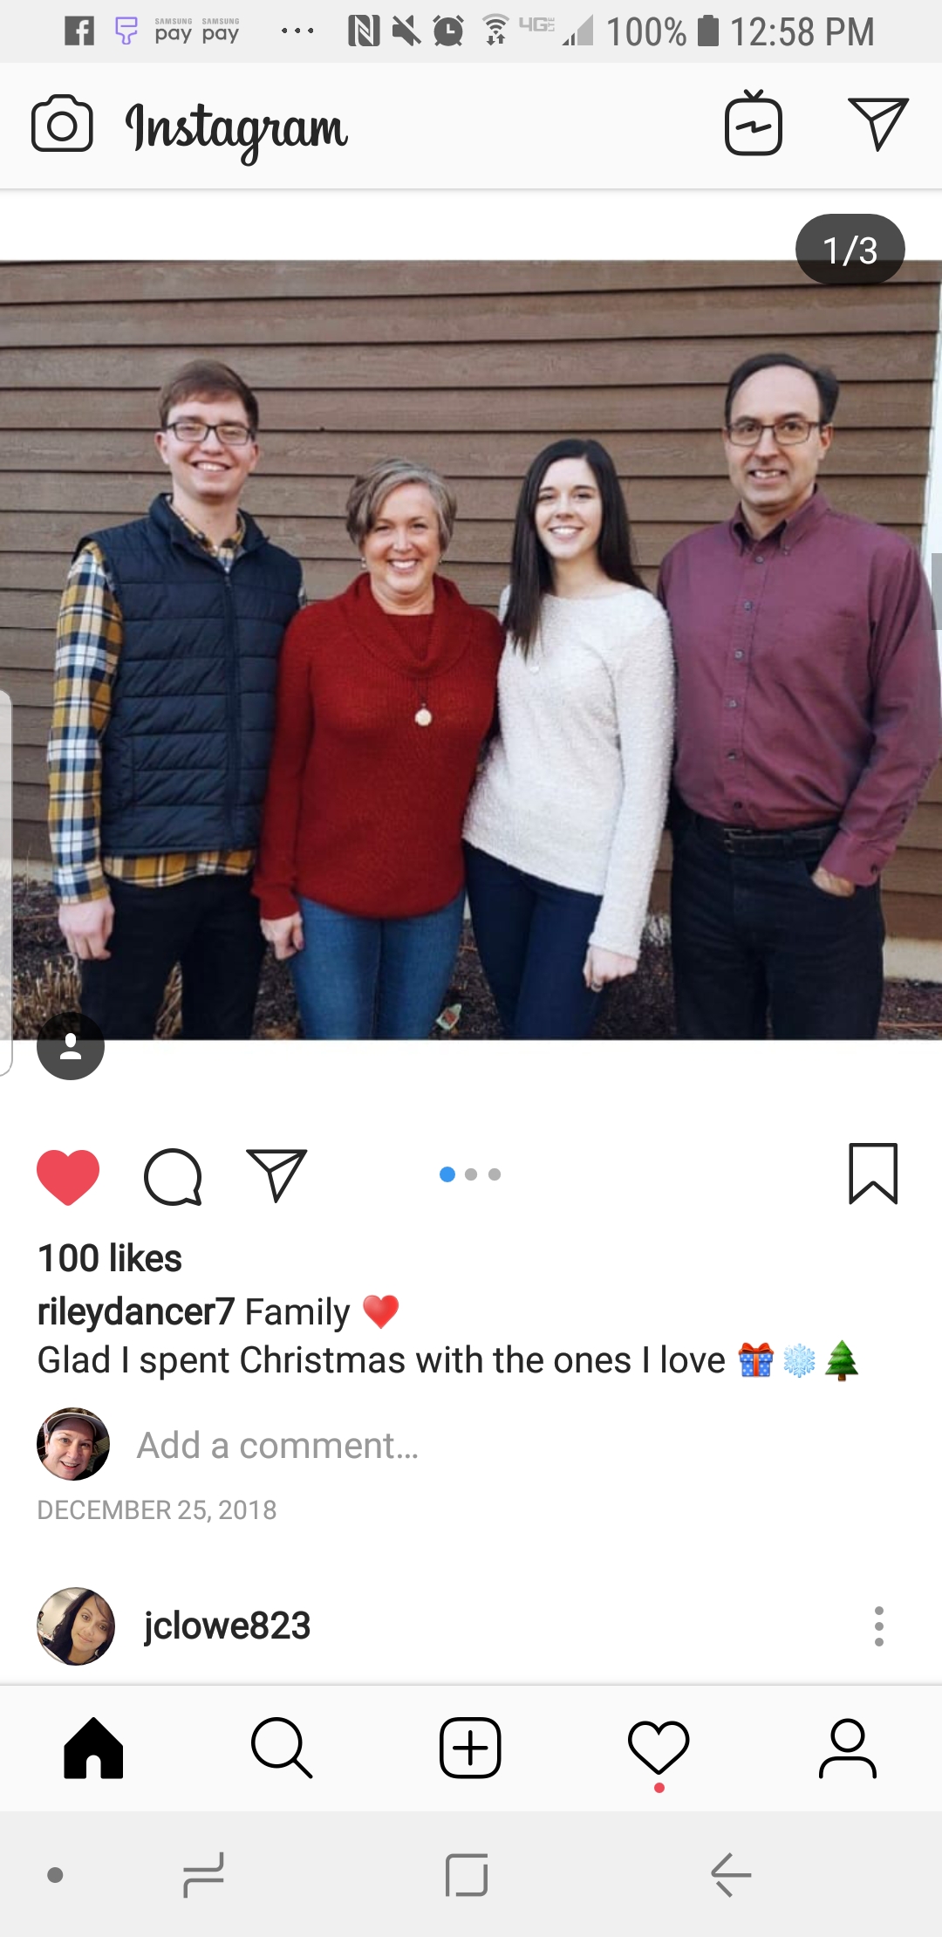Open IGTV from the header

click(x=753, y=123)
